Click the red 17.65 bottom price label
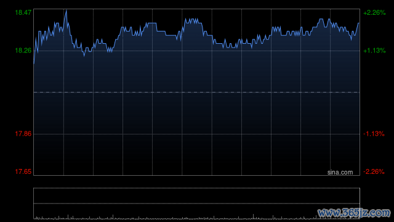The height and width of the screenshot is (222, 394). (23, 171)
